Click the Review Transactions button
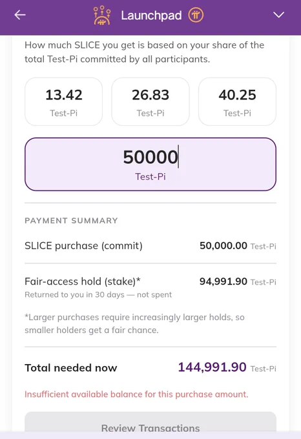301x439 pixels. click(x=150, y=425)
